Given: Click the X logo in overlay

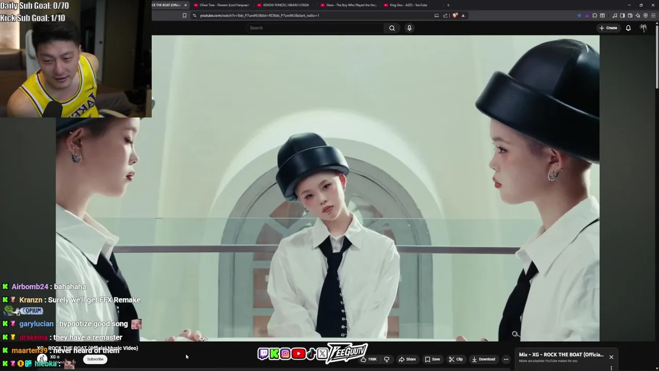Looking at the screenshot, I should click(322, 353).
